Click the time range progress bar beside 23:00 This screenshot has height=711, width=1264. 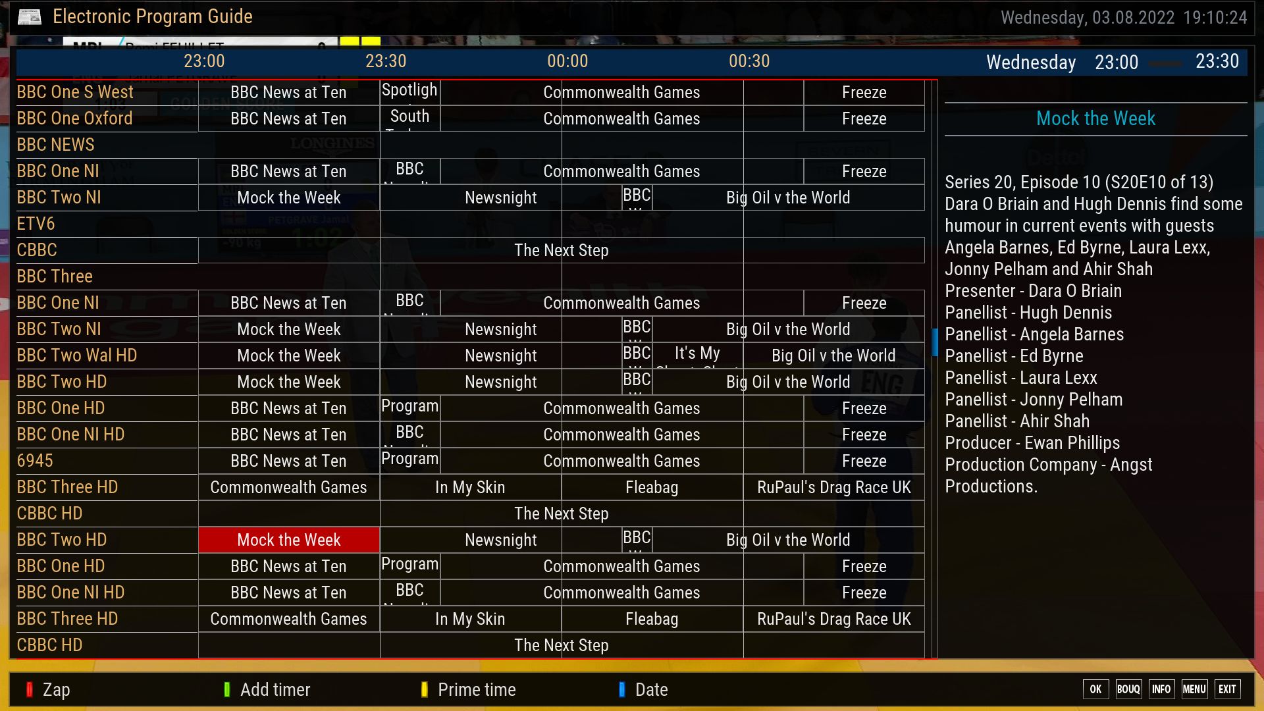point(1167,64)
